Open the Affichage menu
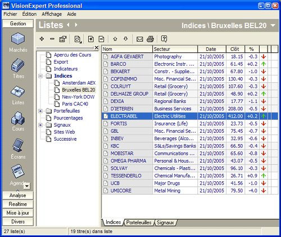Image resolution: width=281 pixels, height=237 pixels. coord(52,14)
